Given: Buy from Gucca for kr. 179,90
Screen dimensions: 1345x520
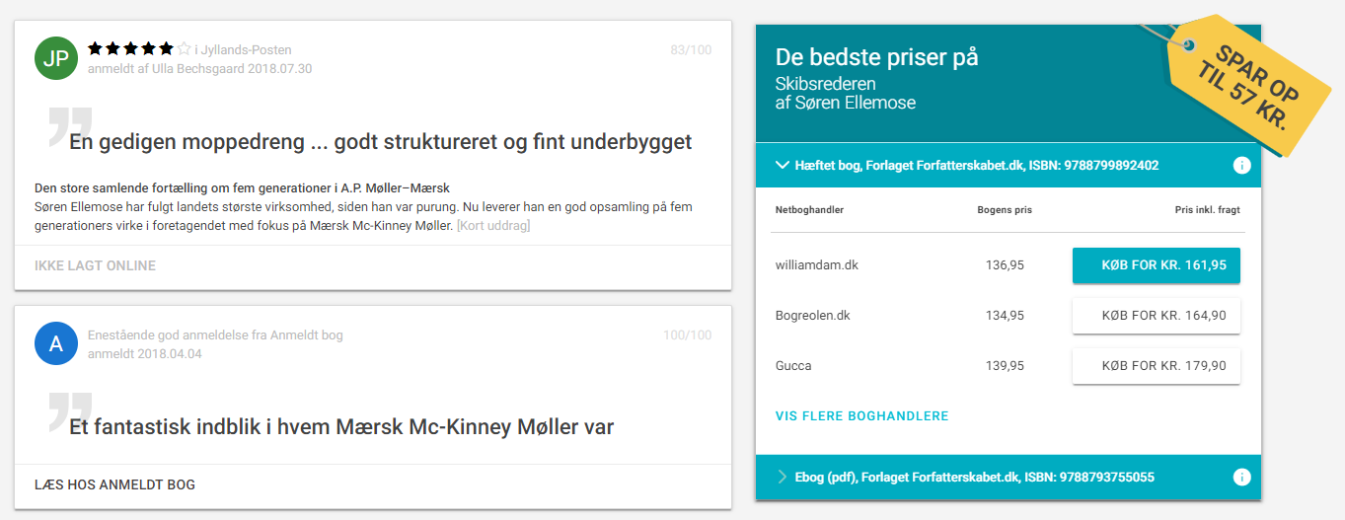Looking at the screenshot, I should coord(1156,366).
